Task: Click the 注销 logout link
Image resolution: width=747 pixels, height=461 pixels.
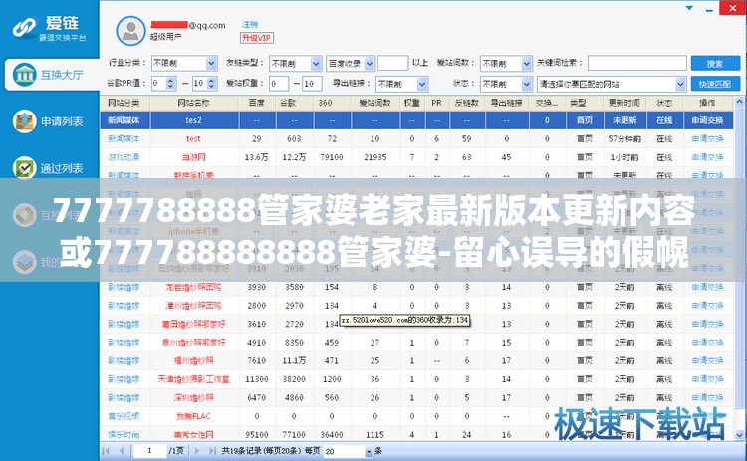Action: tap(250, 24)
